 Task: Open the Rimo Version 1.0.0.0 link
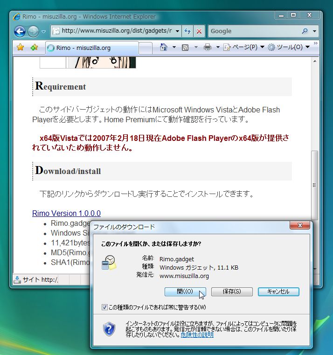(x=66, y=213)
